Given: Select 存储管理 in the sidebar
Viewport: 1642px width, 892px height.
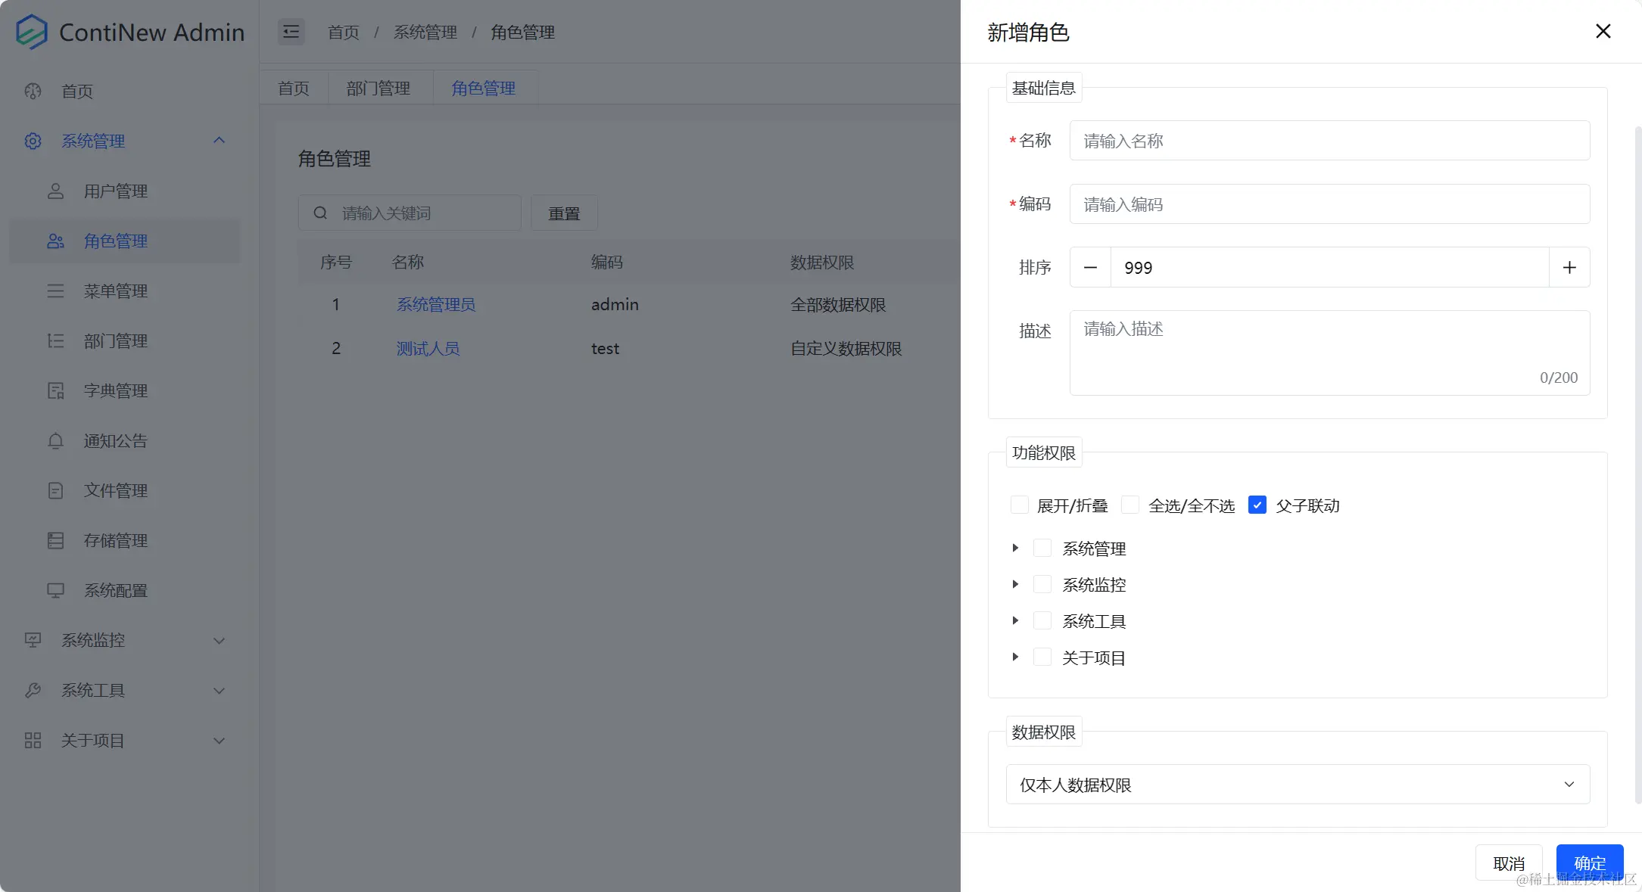Looking at the screenshot, I should [115, 540].
